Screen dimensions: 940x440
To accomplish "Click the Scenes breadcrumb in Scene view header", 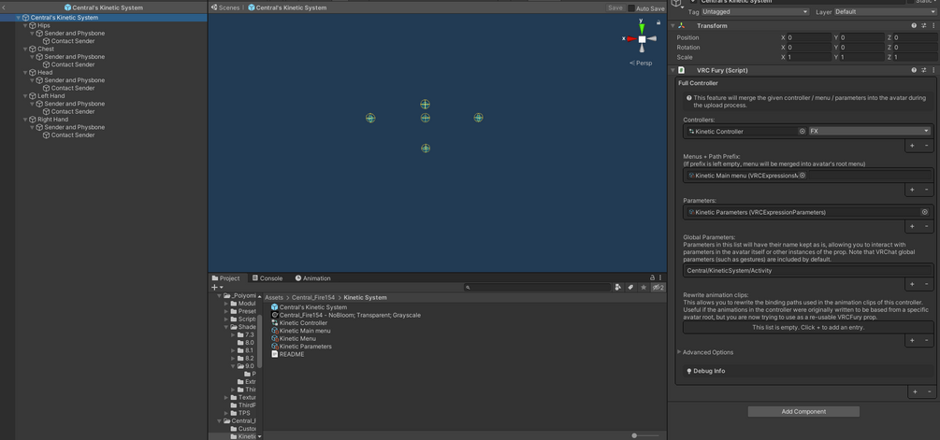I will coord(225,7).
